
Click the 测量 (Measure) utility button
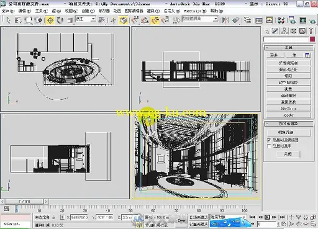pyautogui.click(x=288, y=89)
